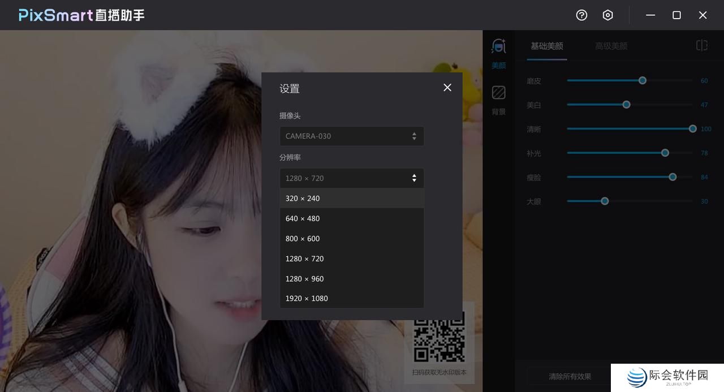Open the help question mark icon
The image size is (724, 392).
pyautogui.click(x=581, y=15)
